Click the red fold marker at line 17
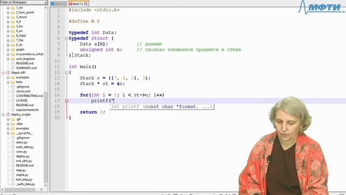346x195 pixels. [x=66, y=101]
